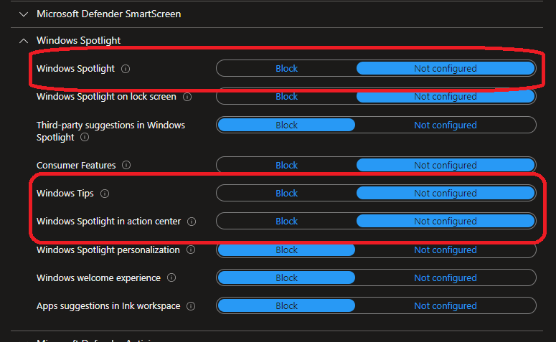Click info icon beside Windows Spotlight on lock screen
The image size is (556, 342).
pyautogui.click(x=187, y=97)
